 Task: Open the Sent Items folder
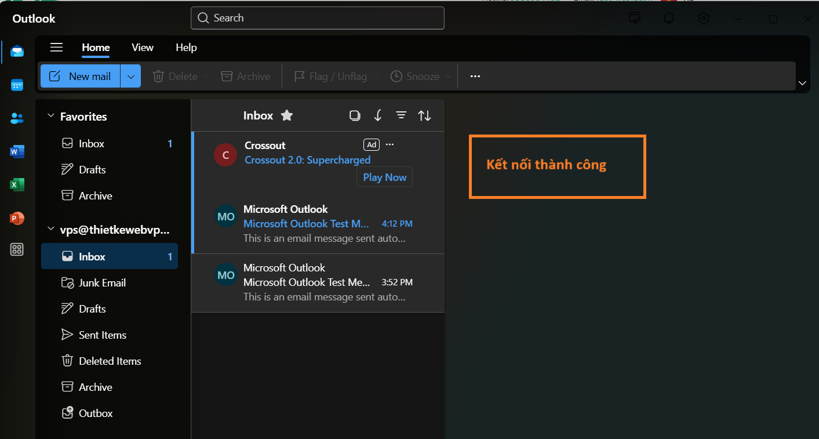(110, 335)
